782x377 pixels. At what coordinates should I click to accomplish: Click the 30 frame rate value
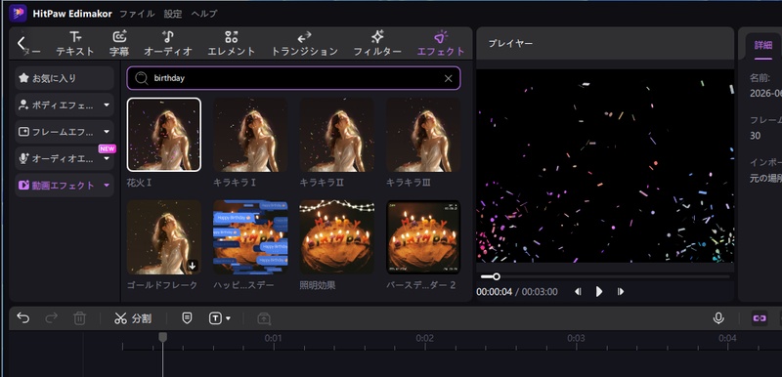tap(755, 136)
